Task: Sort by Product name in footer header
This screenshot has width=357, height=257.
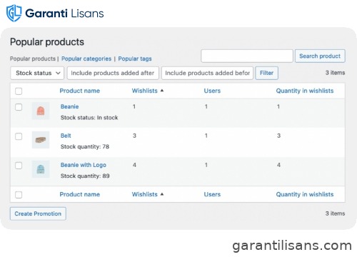Action: [80, 194]
